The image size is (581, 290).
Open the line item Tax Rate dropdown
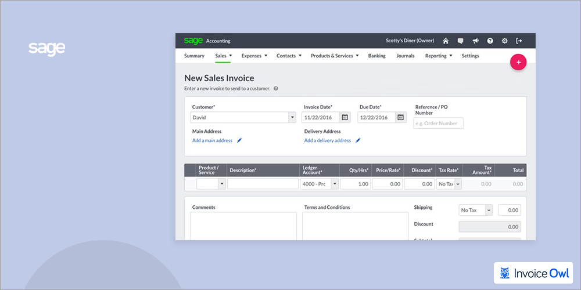tap(458, 184)
